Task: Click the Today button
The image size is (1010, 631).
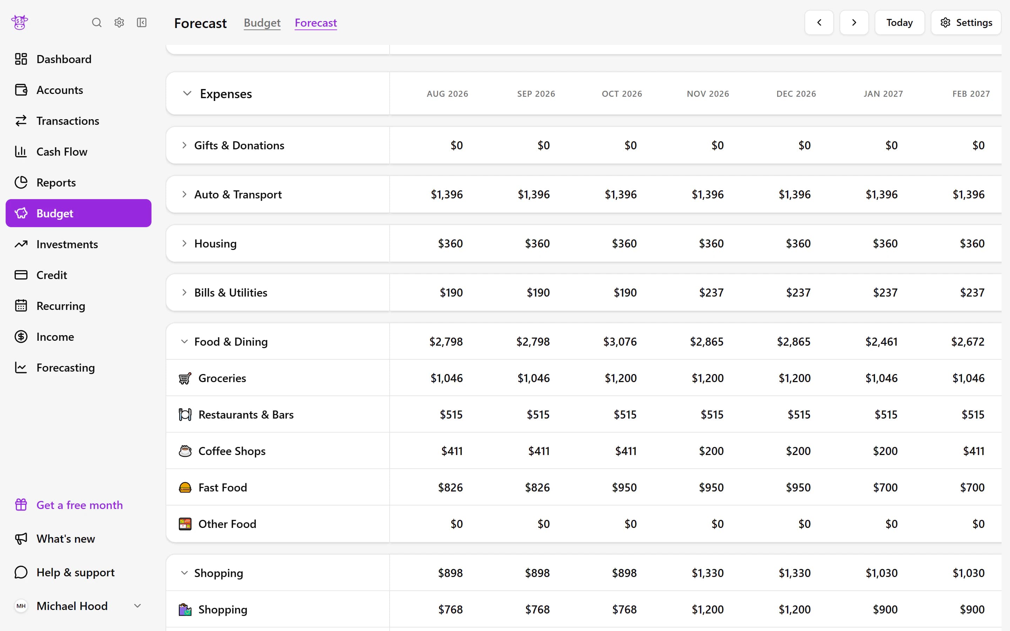Action: tap(900, 22)
